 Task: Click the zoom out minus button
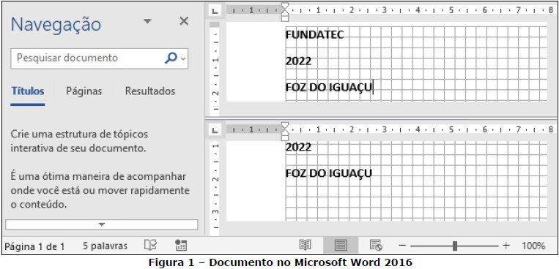[402, 246]
